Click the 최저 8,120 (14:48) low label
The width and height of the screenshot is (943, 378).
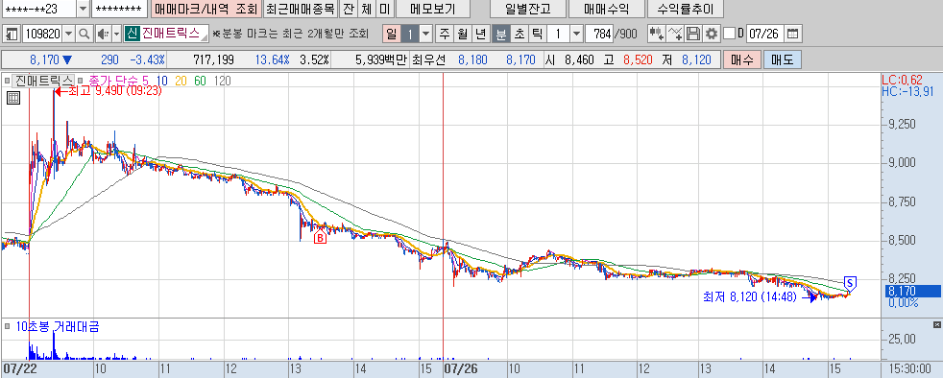coord(750,296)
